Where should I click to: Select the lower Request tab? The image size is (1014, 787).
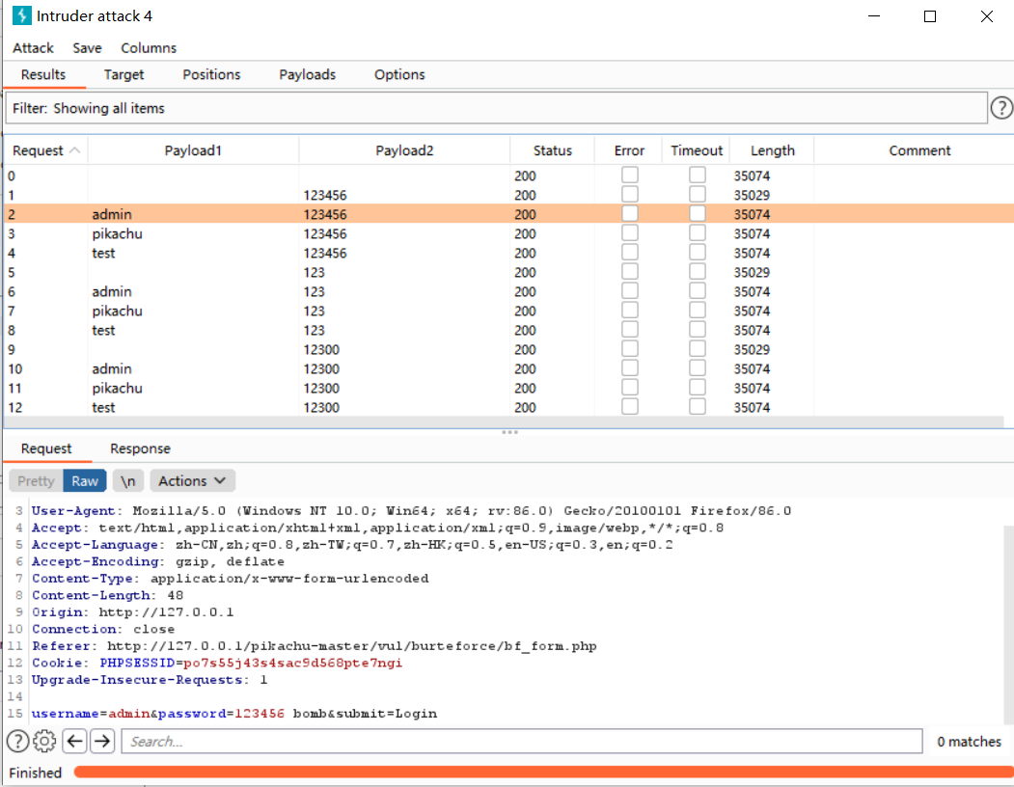(46, 448)
